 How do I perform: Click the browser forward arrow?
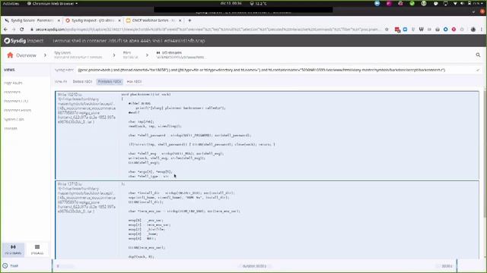pos(14,30)
